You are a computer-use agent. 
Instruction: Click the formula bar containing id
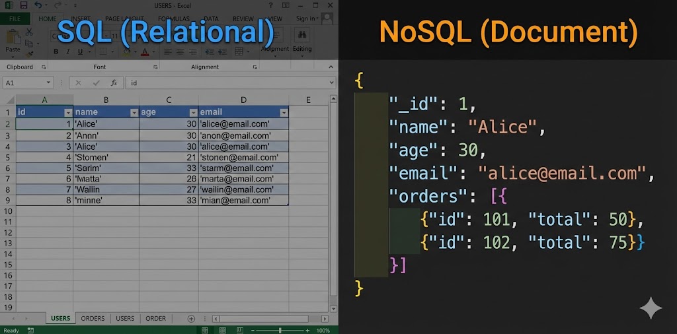click(230, 83)
